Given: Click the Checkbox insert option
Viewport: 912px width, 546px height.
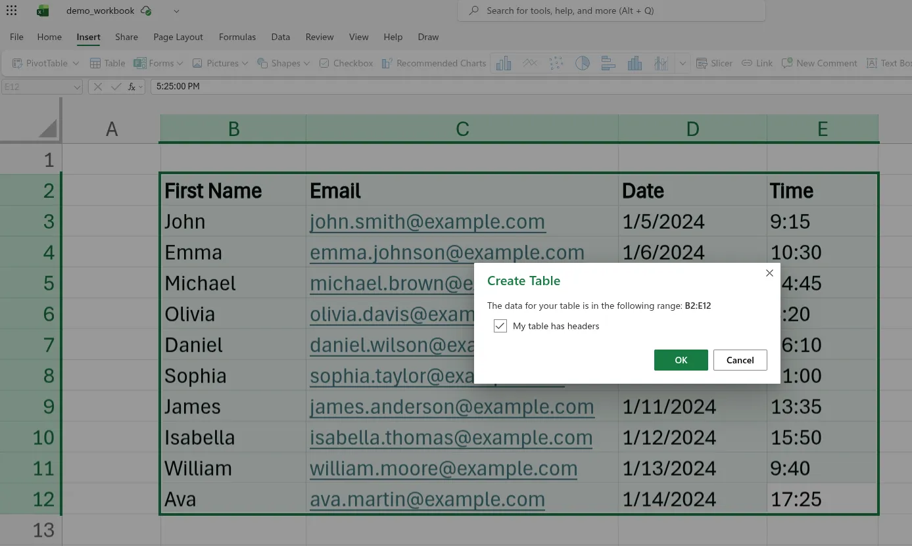Looking at the screenshot, I should point(346,63).
